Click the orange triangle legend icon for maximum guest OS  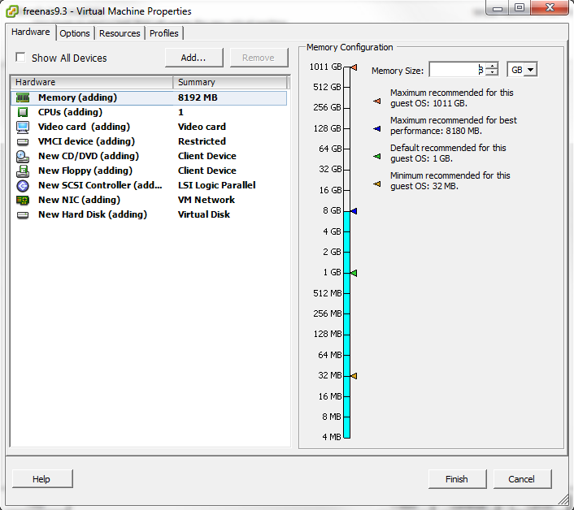[377, 101]
